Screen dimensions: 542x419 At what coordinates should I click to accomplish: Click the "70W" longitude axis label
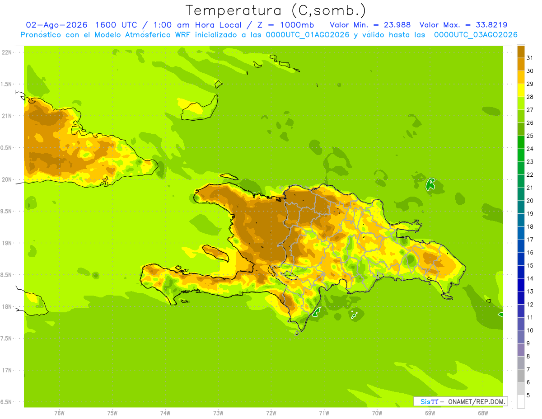pyautogui.click(x=377, y=413)
